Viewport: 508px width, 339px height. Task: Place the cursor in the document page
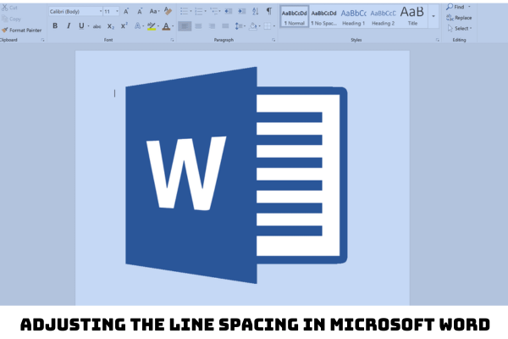242,178
